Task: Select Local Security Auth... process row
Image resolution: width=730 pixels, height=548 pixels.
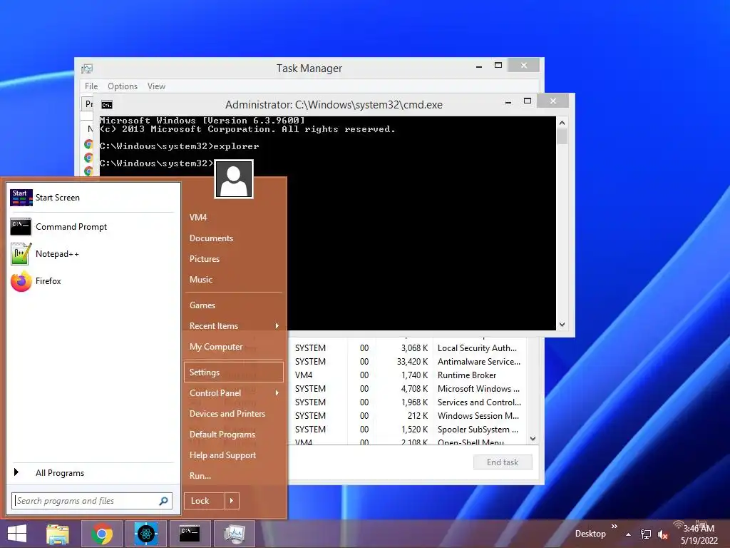Action: pyautogui.click(x=408, y=348)
